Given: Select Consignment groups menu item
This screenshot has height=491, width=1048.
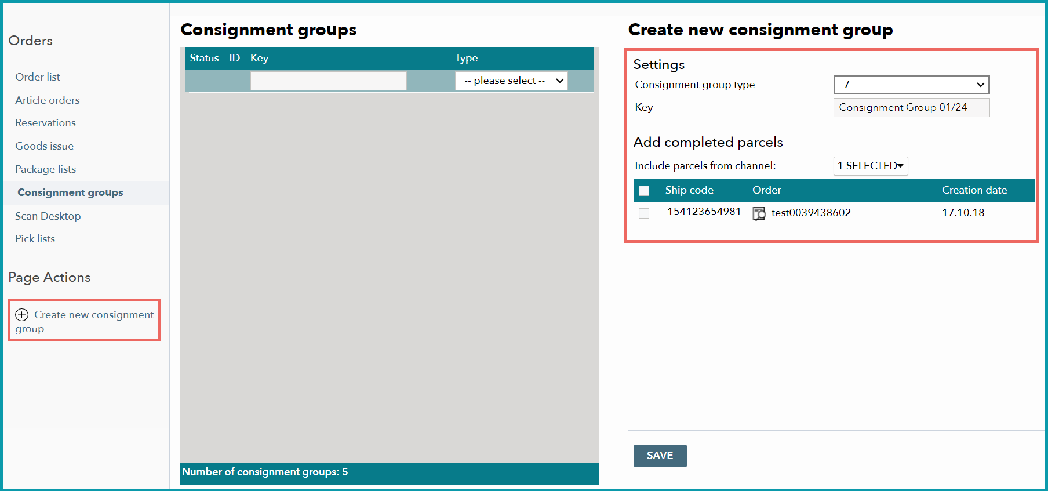Looking at the screenshot, I should [x=70, y=192].
